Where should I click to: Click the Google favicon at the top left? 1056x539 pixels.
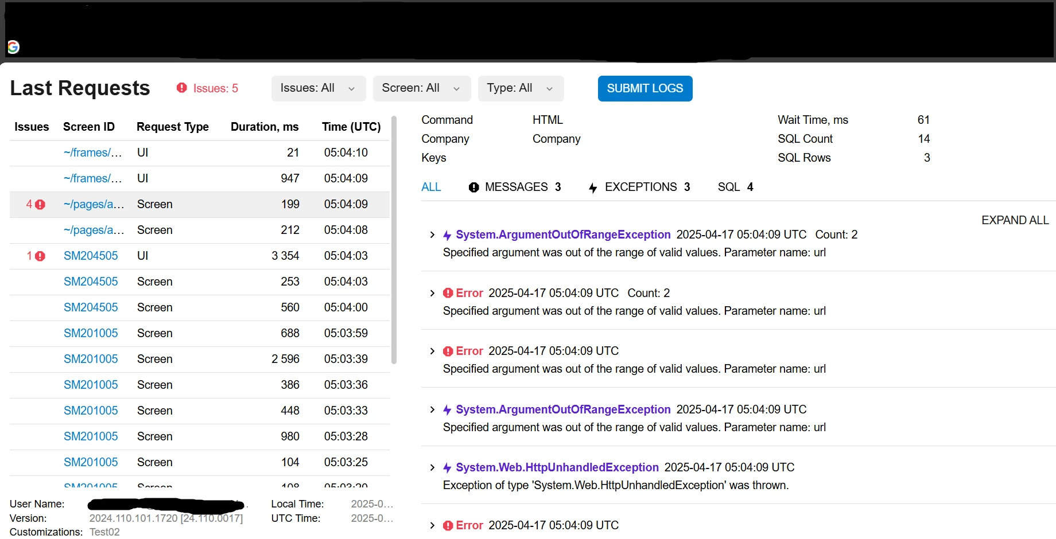(13, 47)
